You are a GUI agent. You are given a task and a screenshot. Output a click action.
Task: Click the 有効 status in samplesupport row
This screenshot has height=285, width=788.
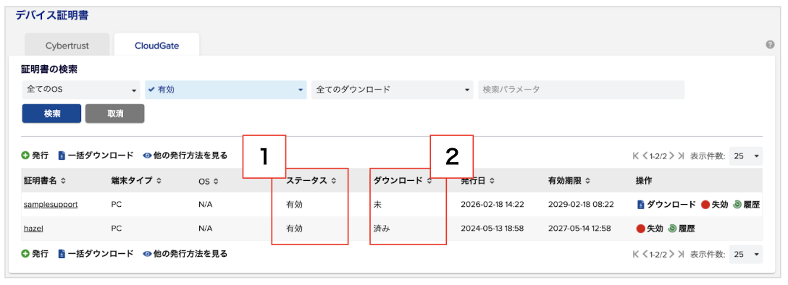(294, 205)
